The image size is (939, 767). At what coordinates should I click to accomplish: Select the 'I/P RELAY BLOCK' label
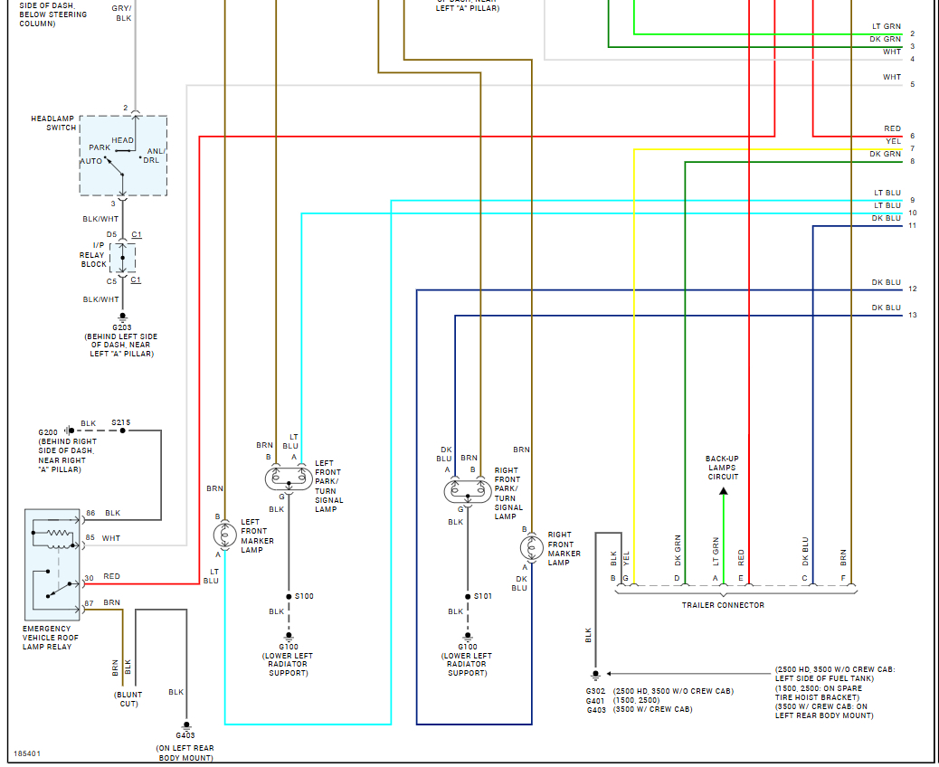point(93,254)
